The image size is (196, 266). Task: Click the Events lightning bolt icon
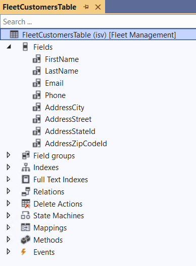pos(24,252)
